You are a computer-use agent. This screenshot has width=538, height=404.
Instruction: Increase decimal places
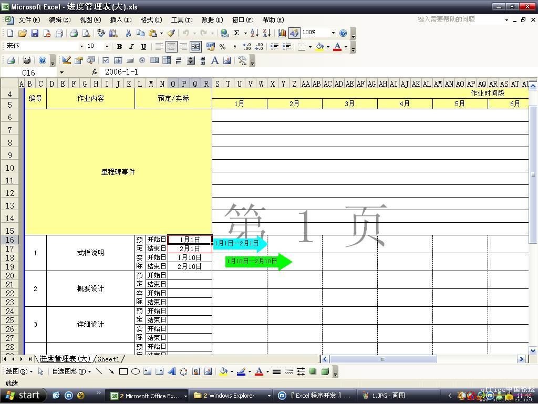tap(247, 47)
